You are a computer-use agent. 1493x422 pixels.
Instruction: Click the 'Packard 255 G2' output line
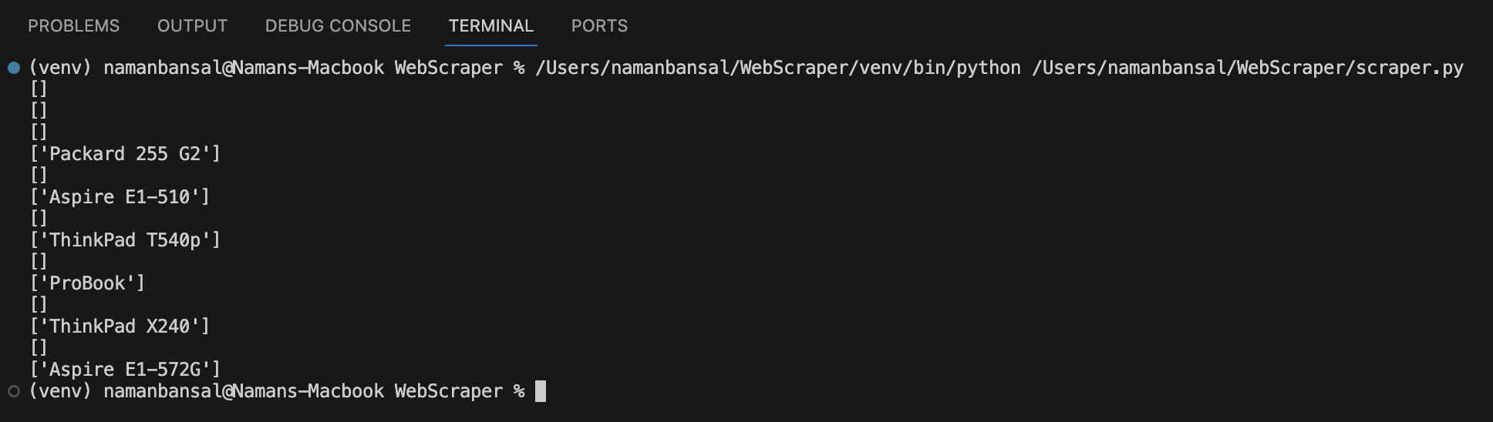click(125, 154)
